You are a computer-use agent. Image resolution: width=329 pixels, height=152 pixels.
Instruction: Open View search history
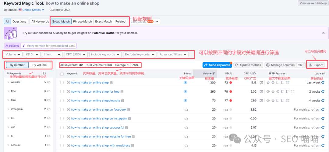tap(313, 3)
